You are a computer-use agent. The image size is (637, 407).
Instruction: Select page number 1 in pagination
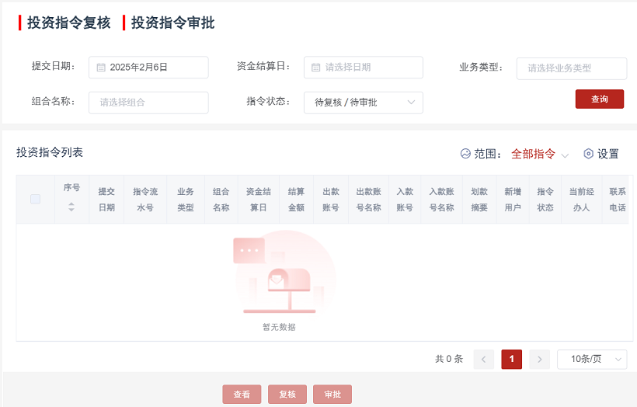tap(512, 359)
